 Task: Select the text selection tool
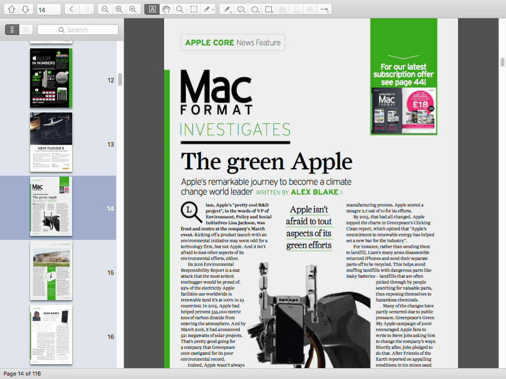[152, 9]
